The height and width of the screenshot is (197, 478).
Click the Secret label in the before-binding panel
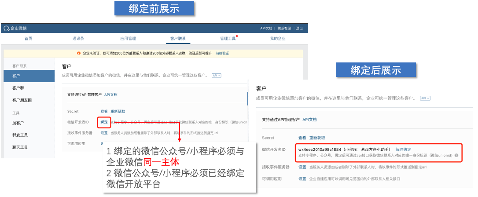[73, 111]
